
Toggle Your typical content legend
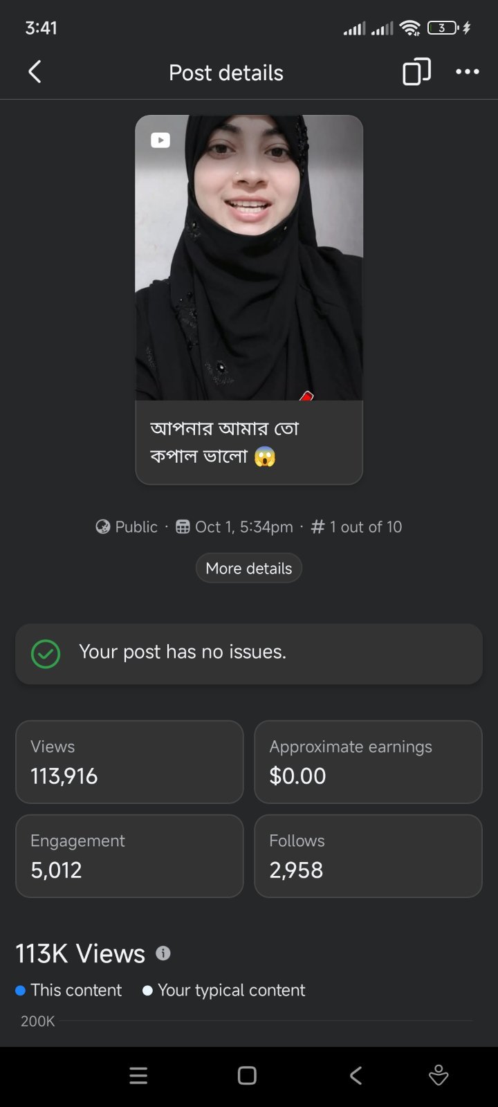point(223,990)
